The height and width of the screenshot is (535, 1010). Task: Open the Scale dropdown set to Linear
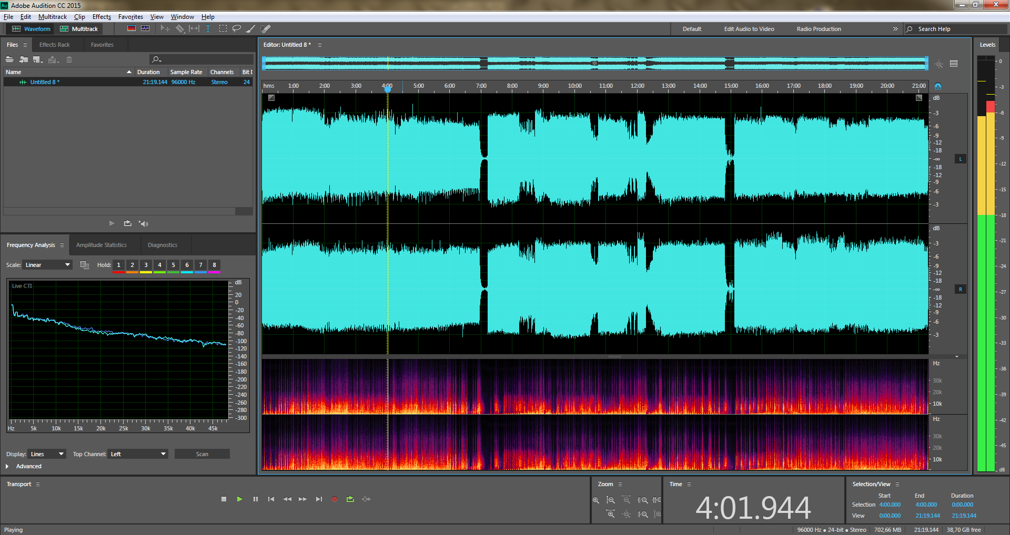pos(47,265)
